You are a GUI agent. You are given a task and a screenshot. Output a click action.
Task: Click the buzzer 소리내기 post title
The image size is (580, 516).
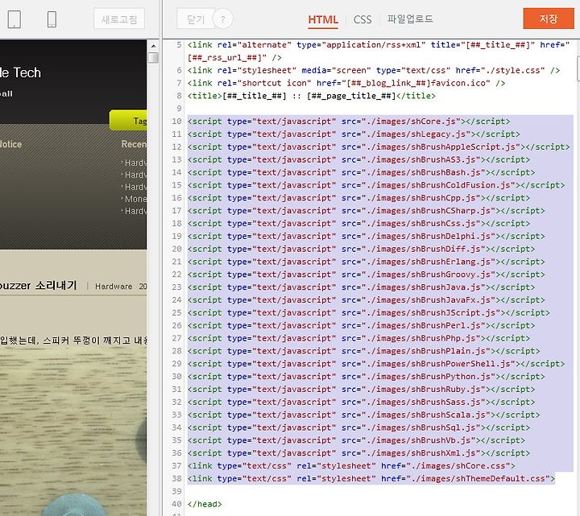pyautogui.click(x=39, y=285)
